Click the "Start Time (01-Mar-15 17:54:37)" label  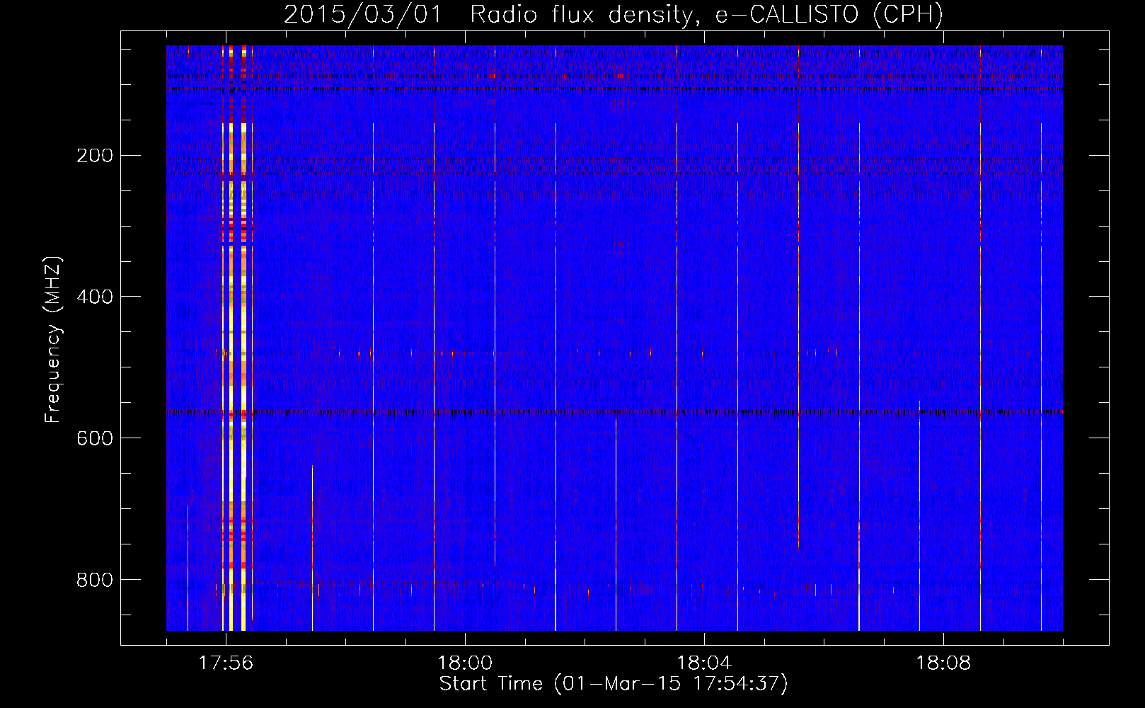(614, 684)
